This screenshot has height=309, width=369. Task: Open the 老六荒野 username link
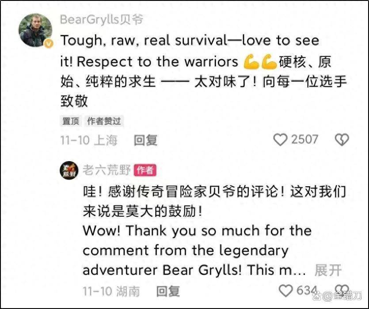tap(107, 170)
